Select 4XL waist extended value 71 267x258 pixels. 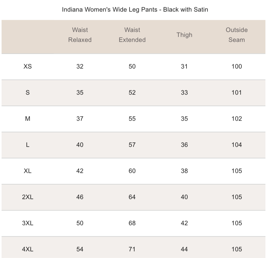(x=132, y=249)
